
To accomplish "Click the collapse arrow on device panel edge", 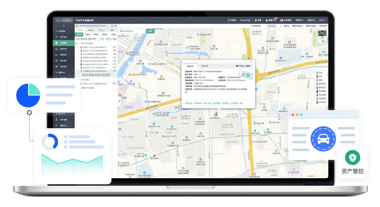I will (119, 101).
